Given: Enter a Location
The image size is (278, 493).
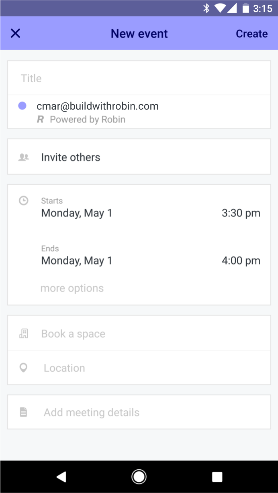Looking at the screenshot, I should pyautogui.click(x=64, y=368).
